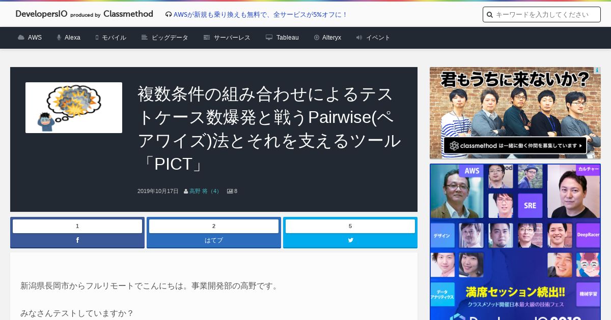Viewport: 611px width, 320px height.
Task: Click the server icon next to サーバーレス
Action: click(207, 38)
